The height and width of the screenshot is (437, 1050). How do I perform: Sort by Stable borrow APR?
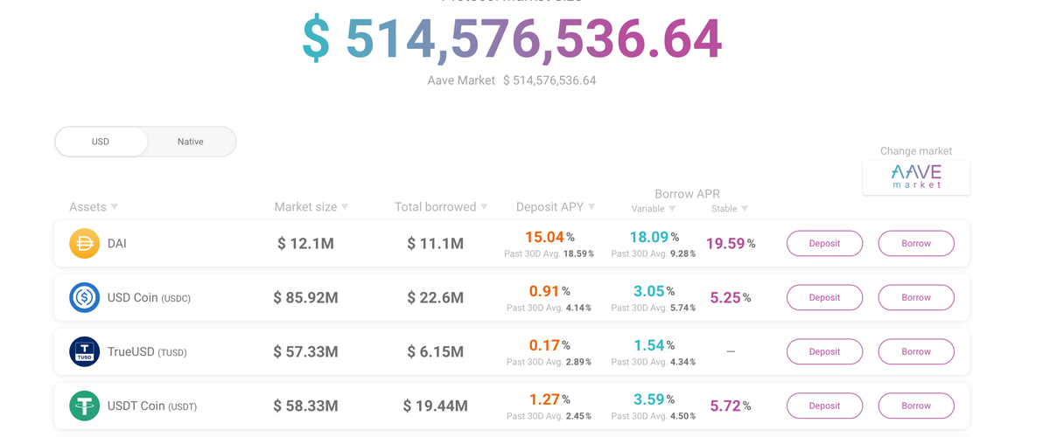[730, 209]
